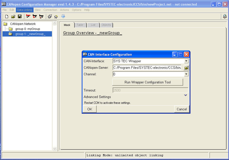Browse for the CANopen-Server path

click(186, 68)
